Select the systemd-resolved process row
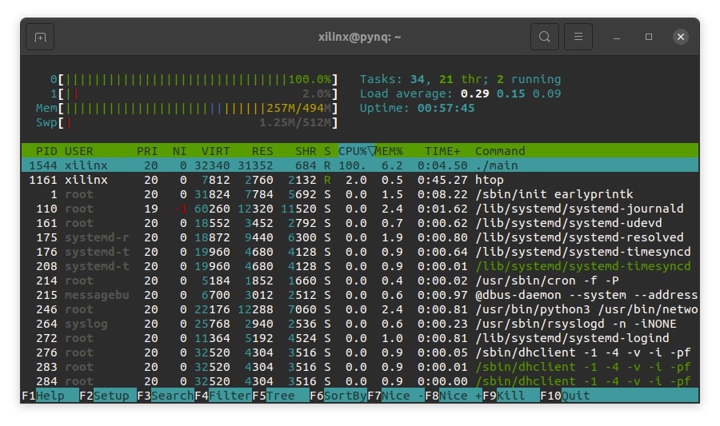 point(360,237)
